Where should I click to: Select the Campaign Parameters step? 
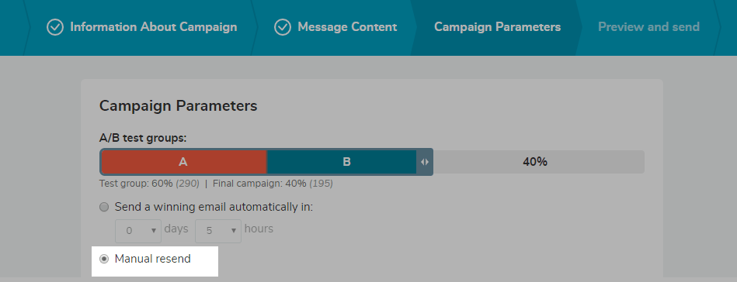497,27
